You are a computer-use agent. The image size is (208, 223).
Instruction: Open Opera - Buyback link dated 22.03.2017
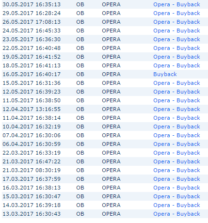176,153
